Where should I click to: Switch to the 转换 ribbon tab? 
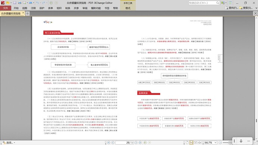(x=68, y=8)
